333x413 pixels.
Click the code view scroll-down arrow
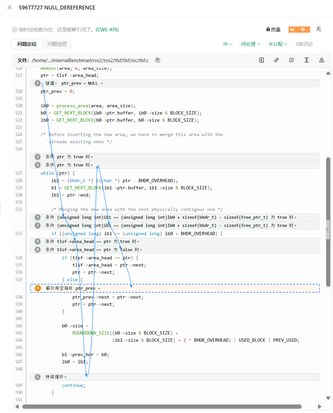[328, 398]
